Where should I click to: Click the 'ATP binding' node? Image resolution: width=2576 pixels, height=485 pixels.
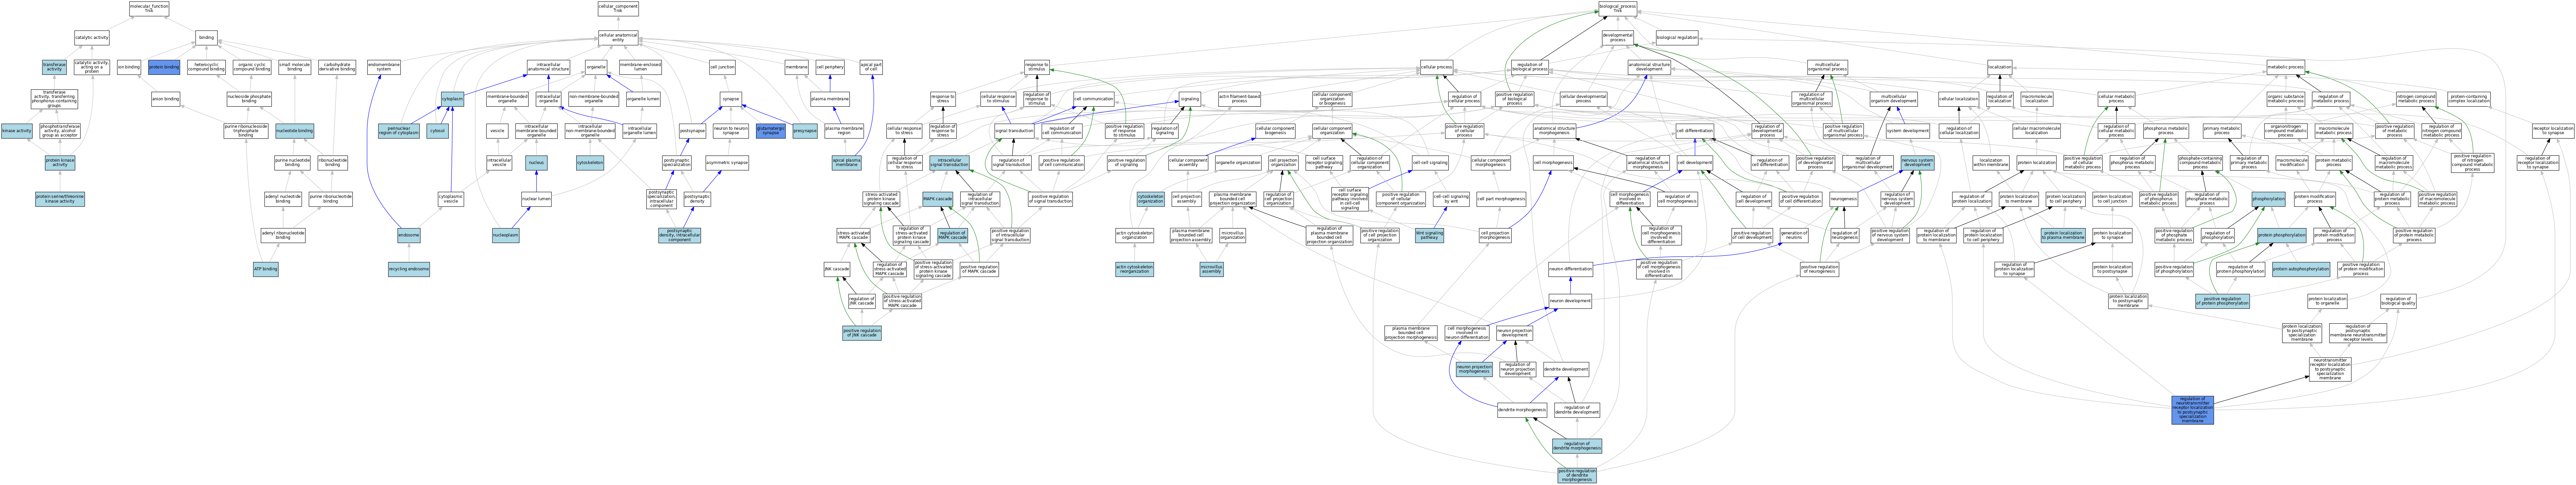click(x=266, y=269)
